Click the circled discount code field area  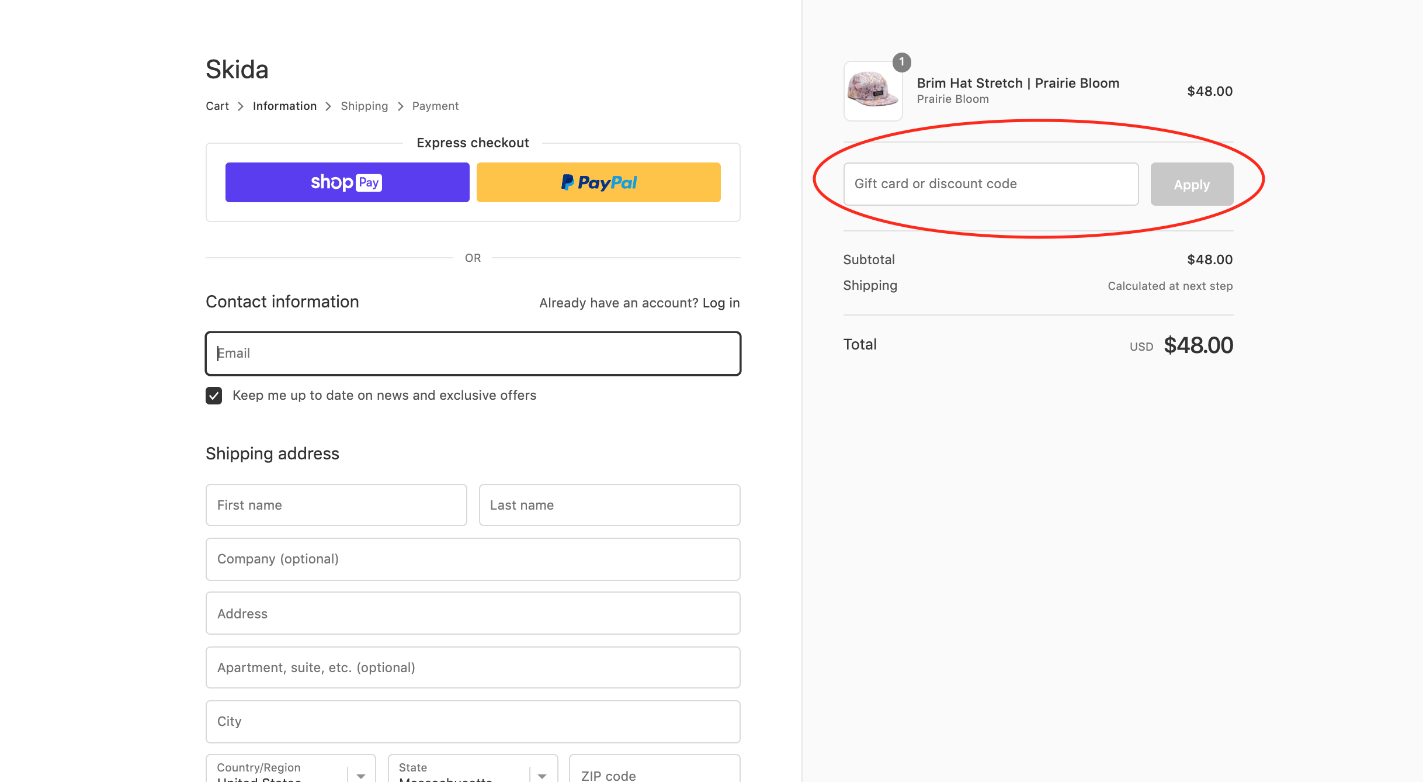click(990, 183)
